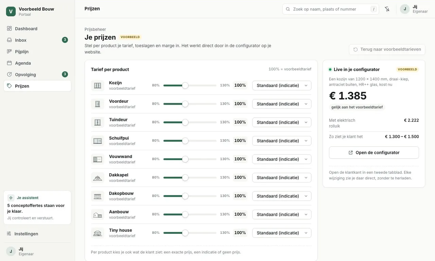The height and width of the screenshot is (261, 435).
Task: Go to Dashboard in the sidebar
Action: click(x=37, y=29)
